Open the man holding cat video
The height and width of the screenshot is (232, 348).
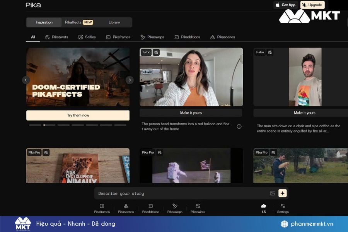(301, 165)
